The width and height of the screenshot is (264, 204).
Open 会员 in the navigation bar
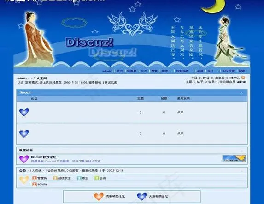click(x=144, y=71)
